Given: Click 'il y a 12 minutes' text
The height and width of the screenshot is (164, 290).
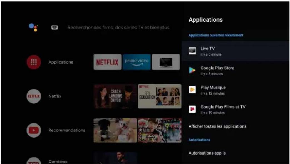Looking at the screenshot, I should point(212,93).
